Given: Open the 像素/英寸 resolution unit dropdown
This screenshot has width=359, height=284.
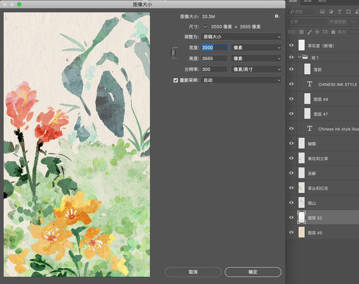Looking at the screenshot, I should (256, 69).
